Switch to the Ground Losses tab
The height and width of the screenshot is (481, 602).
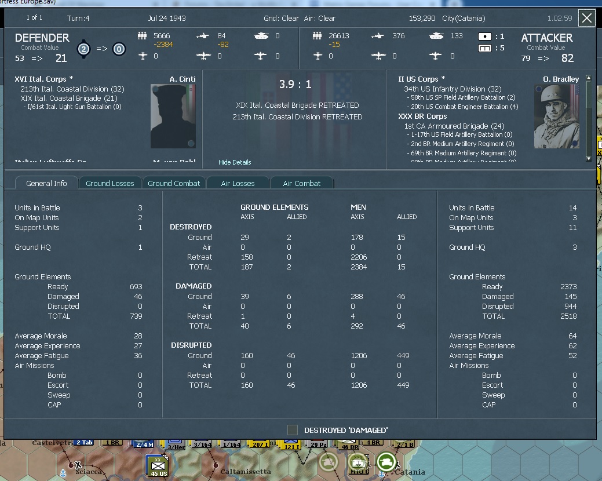pos(110,183)
